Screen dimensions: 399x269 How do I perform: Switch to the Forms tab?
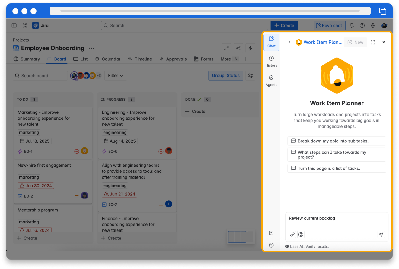click(x=204, y=59)
